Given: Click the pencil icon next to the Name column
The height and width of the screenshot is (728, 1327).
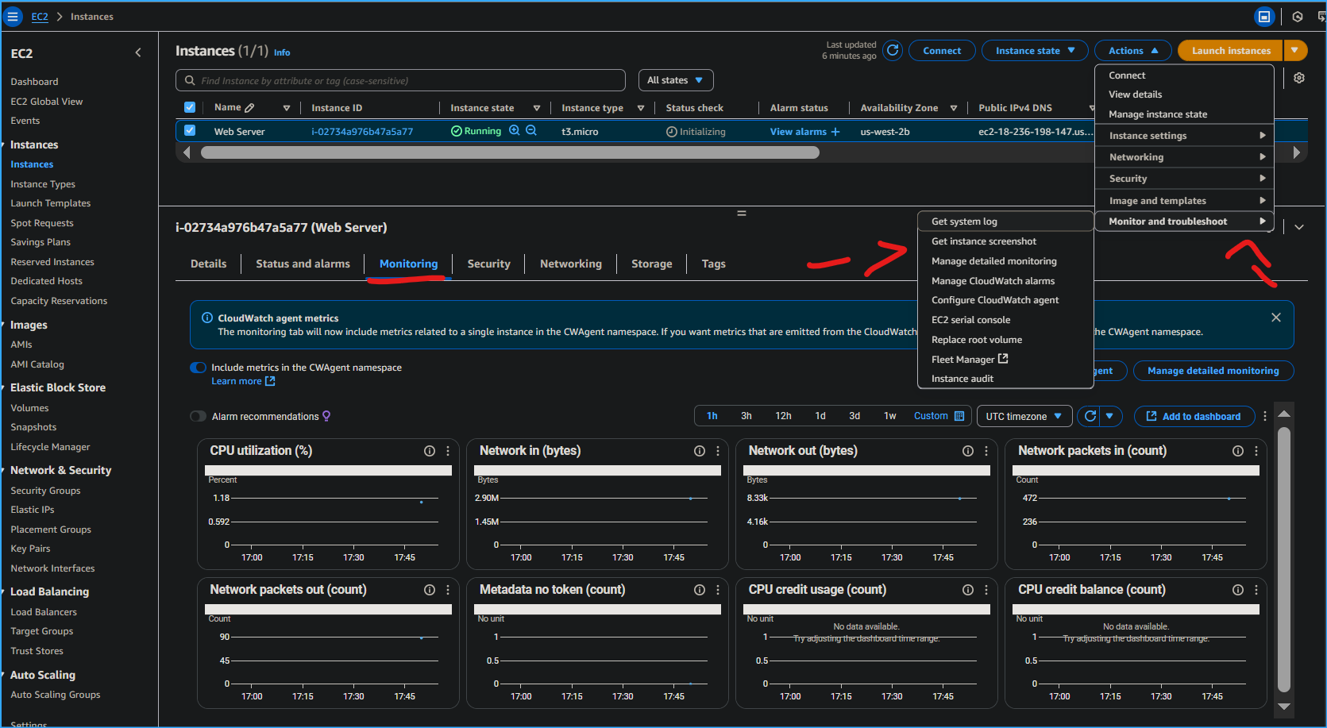Looking at the screenshot, I should 251,107.
